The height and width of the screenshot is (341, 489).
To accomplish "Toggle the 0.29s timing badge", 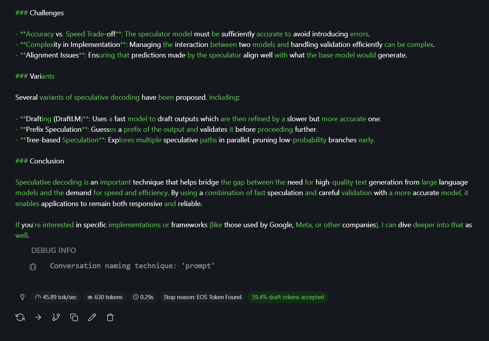I will (143, 297).
